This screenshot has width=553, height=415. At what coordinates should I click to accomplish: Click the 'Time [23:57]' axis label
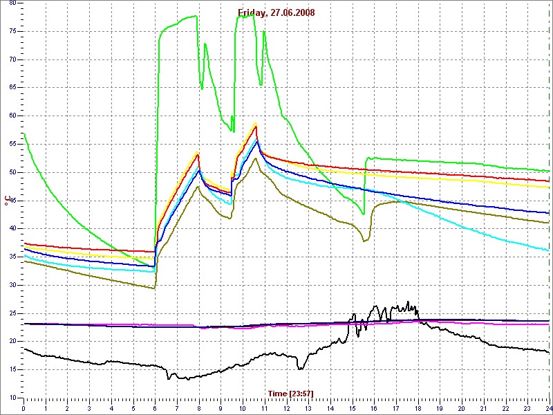tap(290, 393)
